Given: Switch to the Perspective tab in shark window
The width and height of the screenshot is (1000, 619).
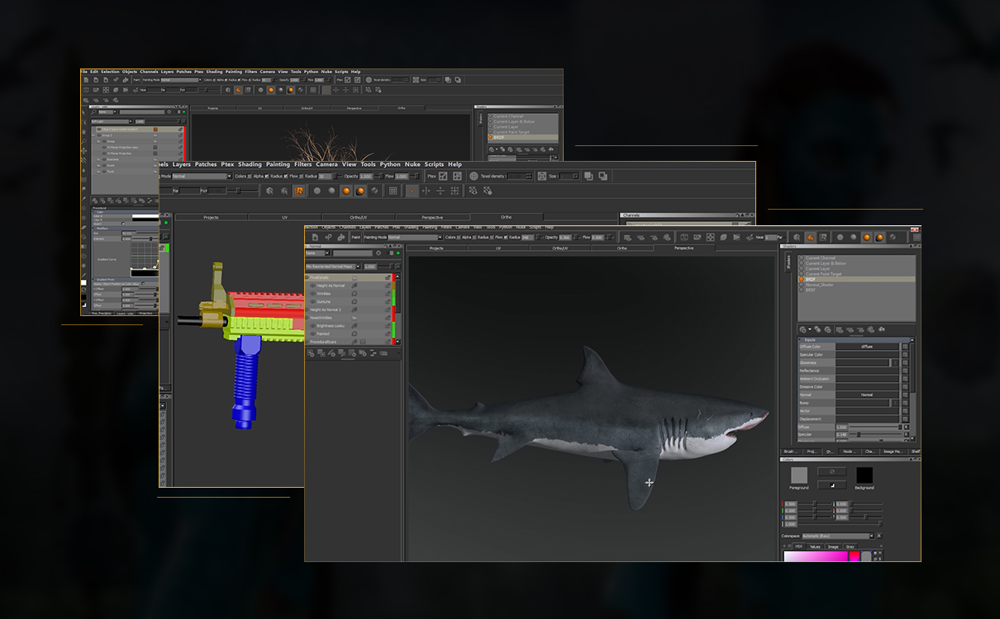Looking at the screenshot, I should [684, 248].
